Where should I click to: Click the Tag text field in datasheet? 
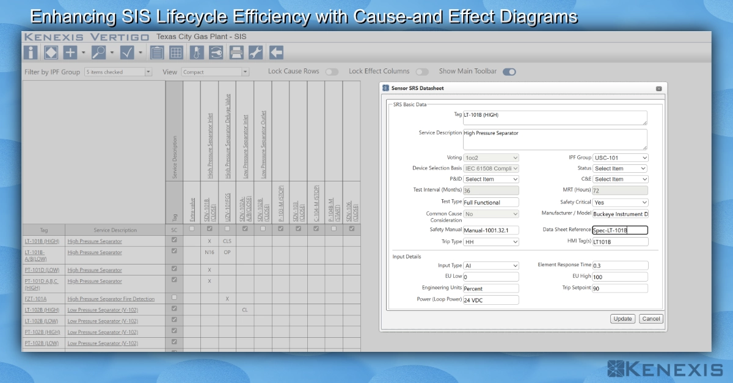[x=555, y=118]
